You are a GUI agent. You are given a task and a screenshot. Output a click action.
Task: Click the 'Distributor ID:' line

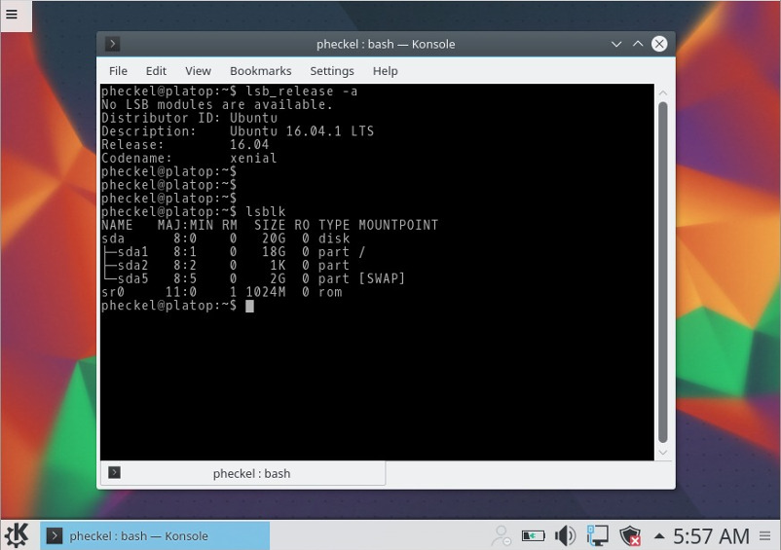(189, 118)
